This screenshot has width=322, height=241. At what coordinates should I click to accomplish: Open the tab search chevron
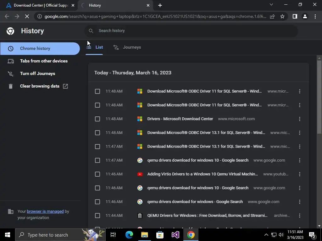pyautogui.click(x=271, y=4)
